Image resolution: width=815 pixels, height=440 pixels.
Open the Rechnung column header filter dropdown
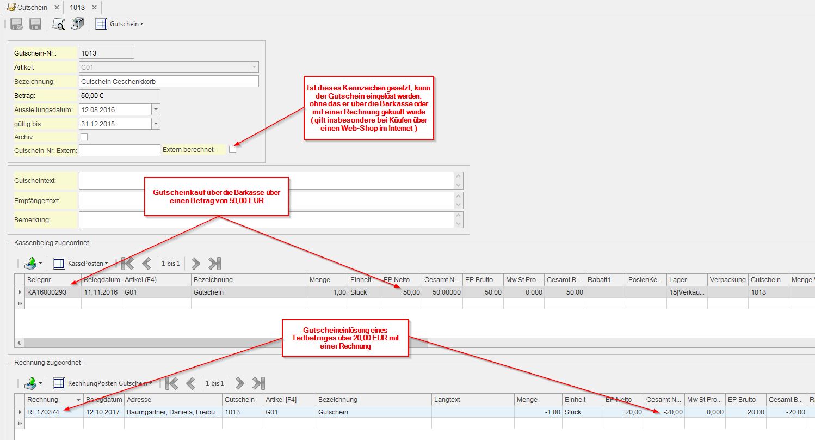(x=79, y=400)
